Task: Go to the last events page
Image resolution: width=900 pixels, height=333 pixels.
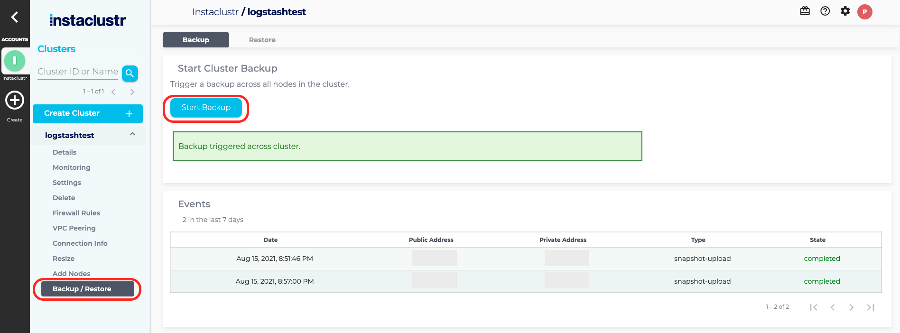Action: click(870, 307)
